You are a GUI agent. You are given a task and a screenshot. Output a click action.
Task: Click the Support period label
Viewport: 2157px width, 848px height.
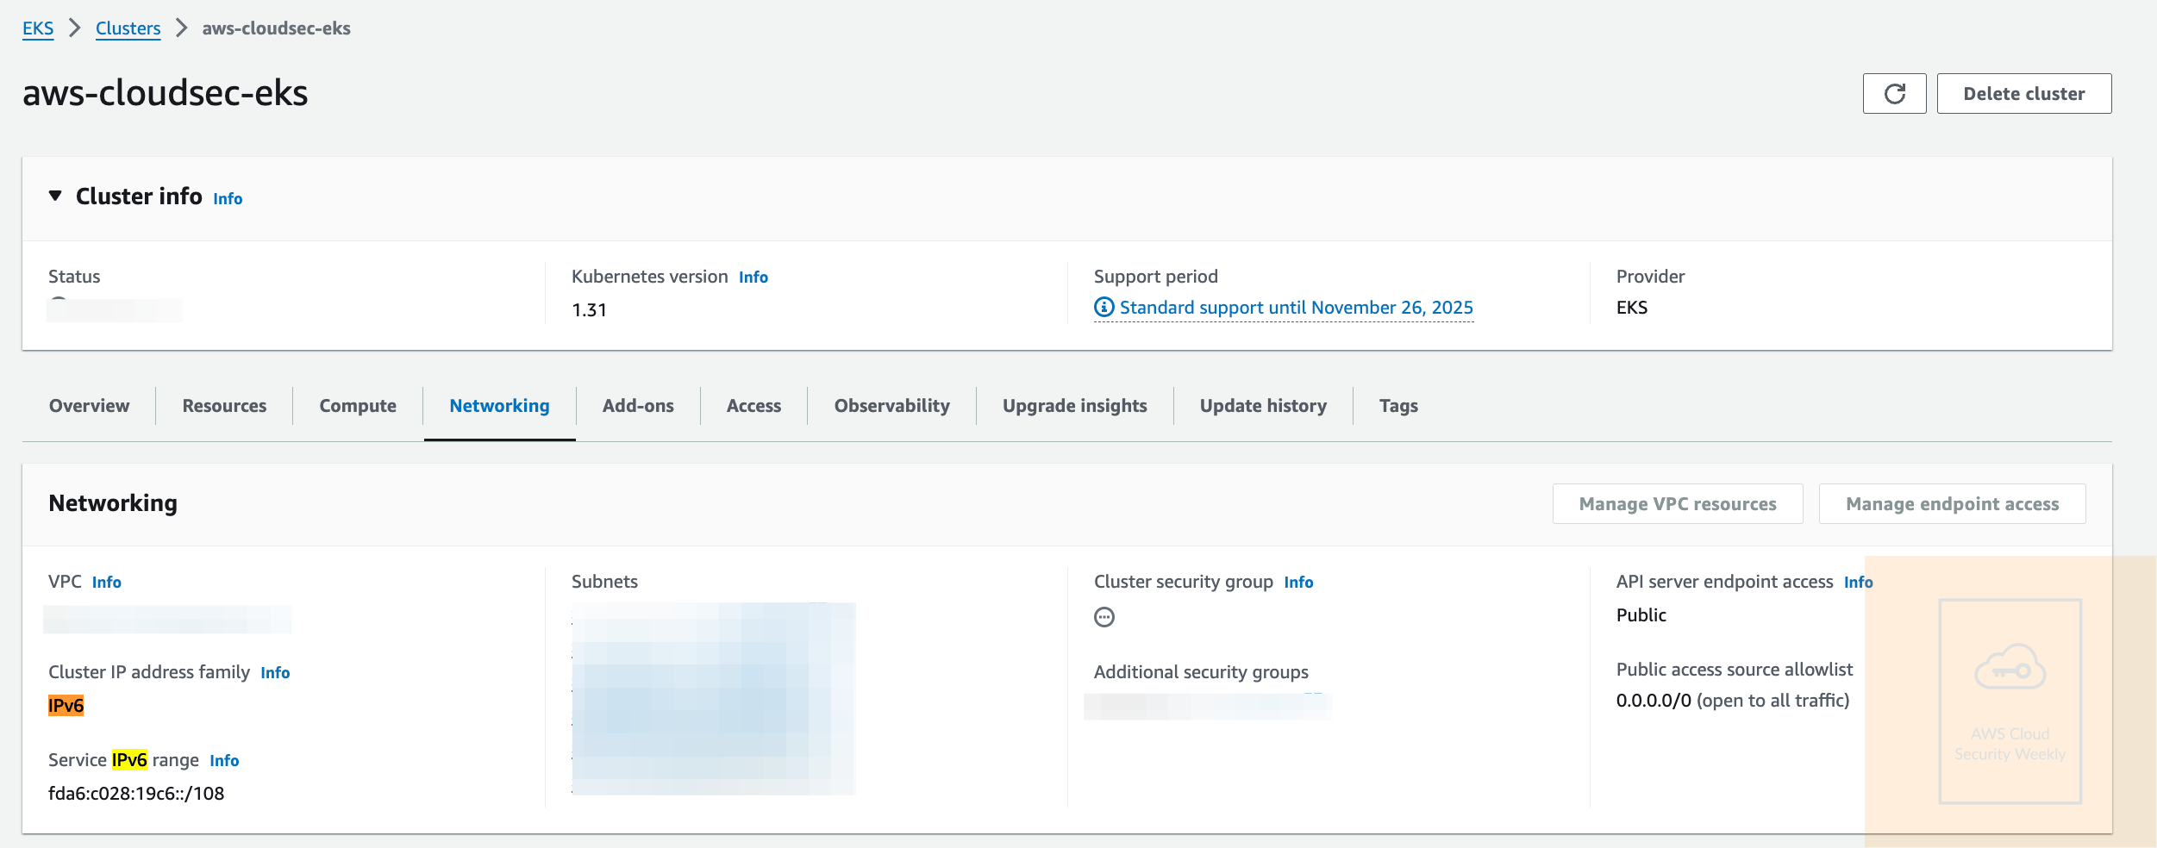pos(1155,277)
